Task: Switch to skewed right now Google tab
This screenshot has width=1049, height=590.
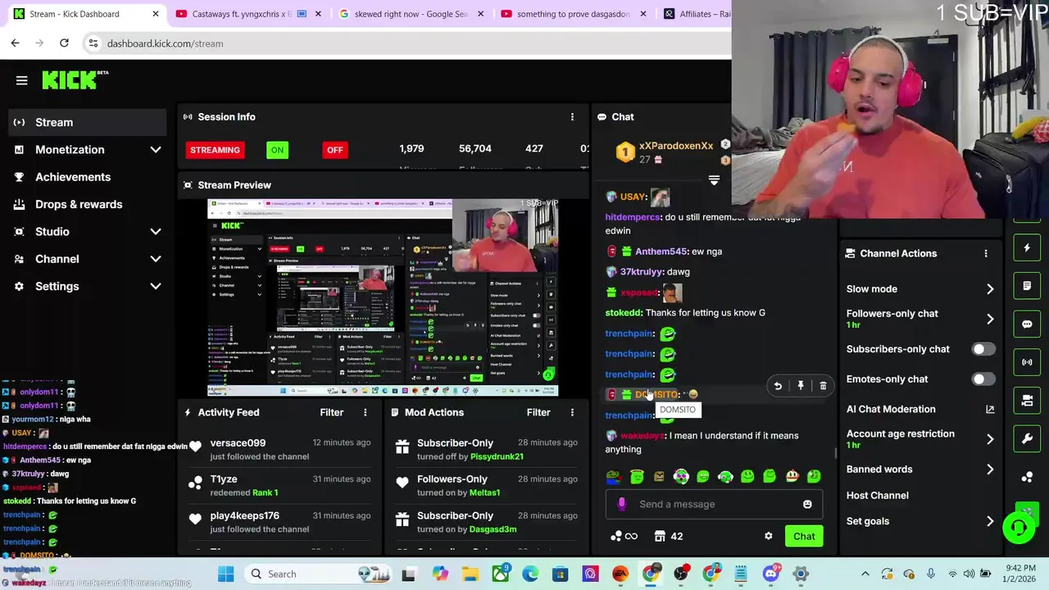Action: [x=411, y=14]
